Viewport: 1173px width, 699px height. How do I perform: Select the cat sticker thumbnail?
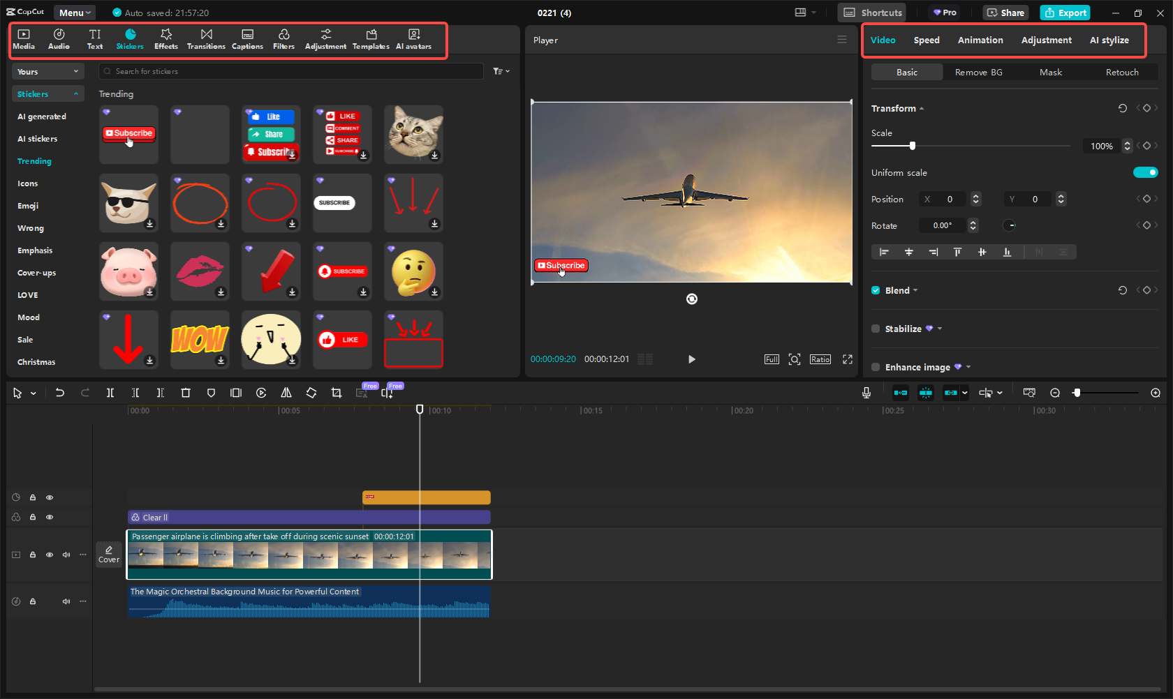click(413, 134)
